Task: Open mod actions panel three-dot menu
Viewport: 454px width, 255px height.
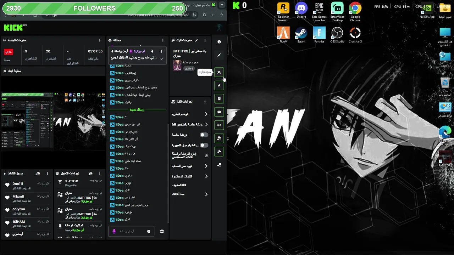Action: (x=100, y=174)
